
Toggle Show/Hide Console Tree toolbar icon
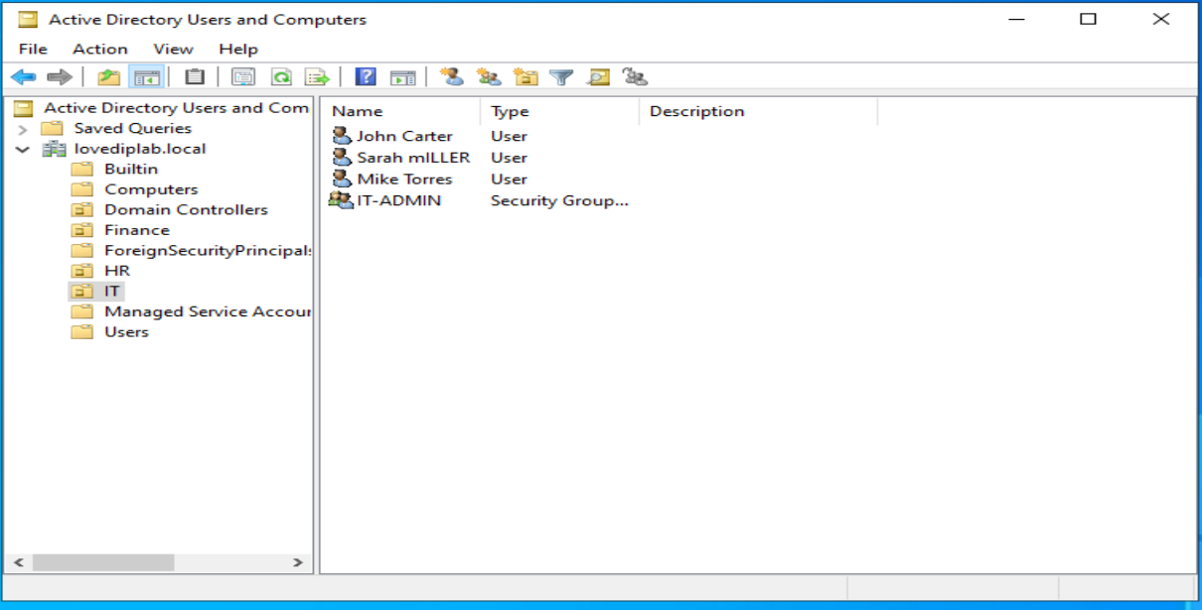[x=146, y=77]
